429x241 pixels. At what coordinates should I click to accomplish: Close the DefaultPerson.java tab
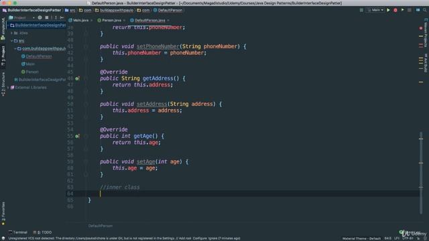168,21
